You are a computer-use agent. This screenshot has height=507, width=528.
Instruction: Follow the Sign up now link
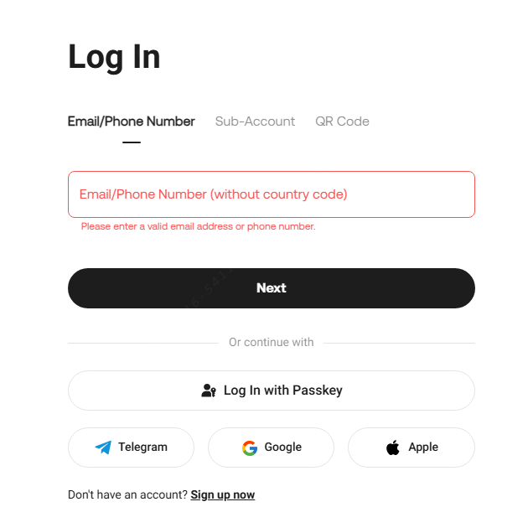pyautogui.click(x=223, y=495)
